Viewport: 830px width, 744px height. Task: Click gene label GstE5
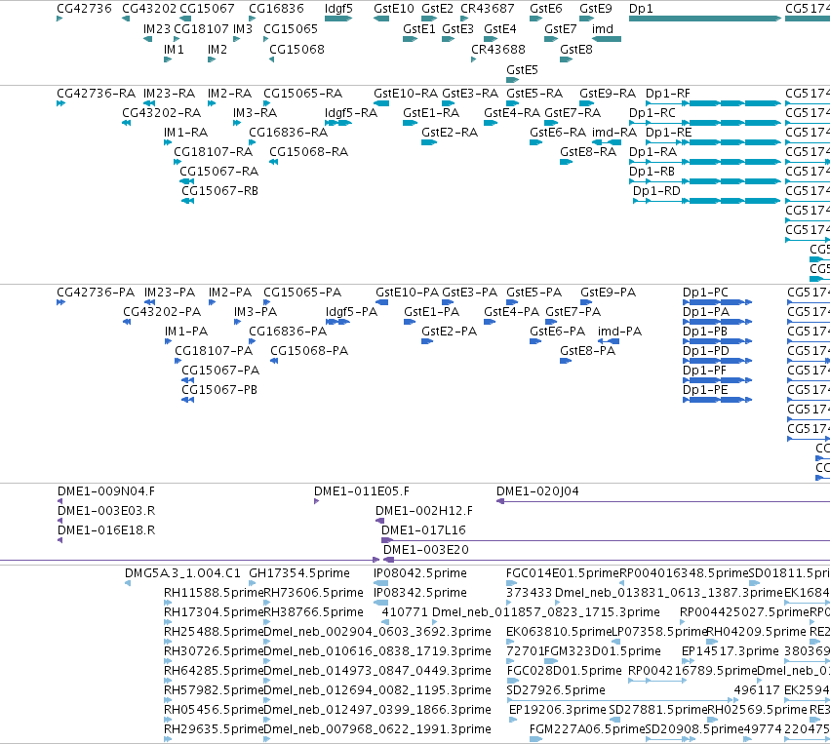click(x=522, y=70)
